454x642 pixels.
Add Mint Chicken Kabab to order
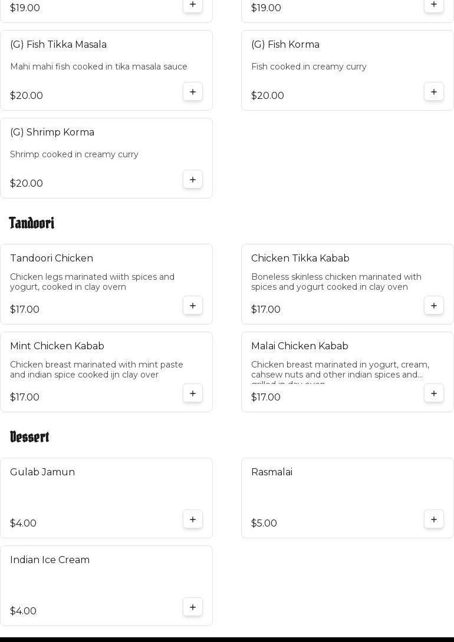pos(193,393)
